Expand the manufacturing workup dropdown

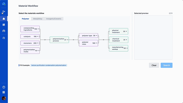(127, 48)
